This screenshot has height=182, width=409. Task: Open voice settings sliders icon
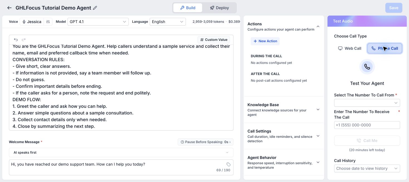pos(48,22)
